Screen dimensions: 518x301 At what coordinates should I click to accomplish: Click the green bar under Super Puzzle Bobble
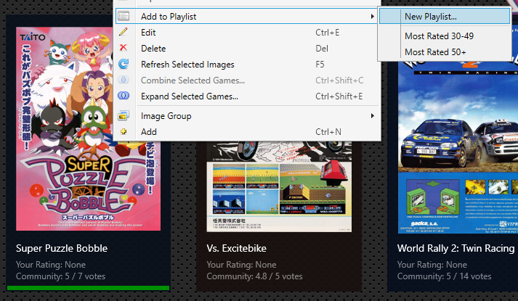(88, 288)
